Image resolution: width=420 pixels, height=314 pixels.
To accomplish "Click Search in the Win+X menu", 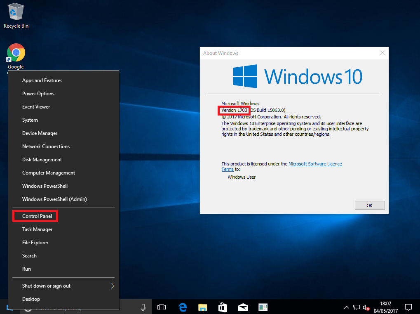I will point(63,256).
